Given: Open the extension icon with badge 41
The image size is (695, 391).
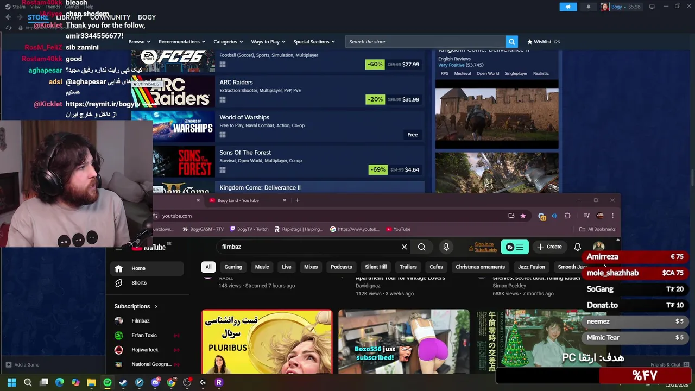Looking at the screenshot, I should pyautogui.click(x=541, y=216).
